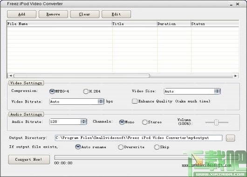Minimize the Freez iPod Video Converter window
Viewport: 247px width, 177px height.
pos(231,4)
